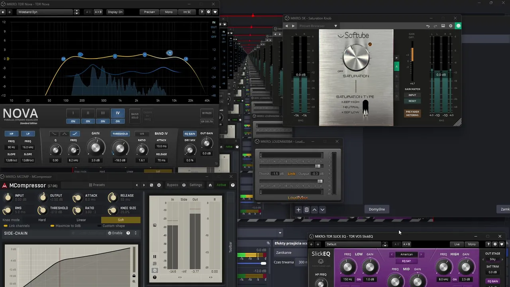Select band IV tab in Nova
Screen dimensions: 510x287
coord(118,113)
